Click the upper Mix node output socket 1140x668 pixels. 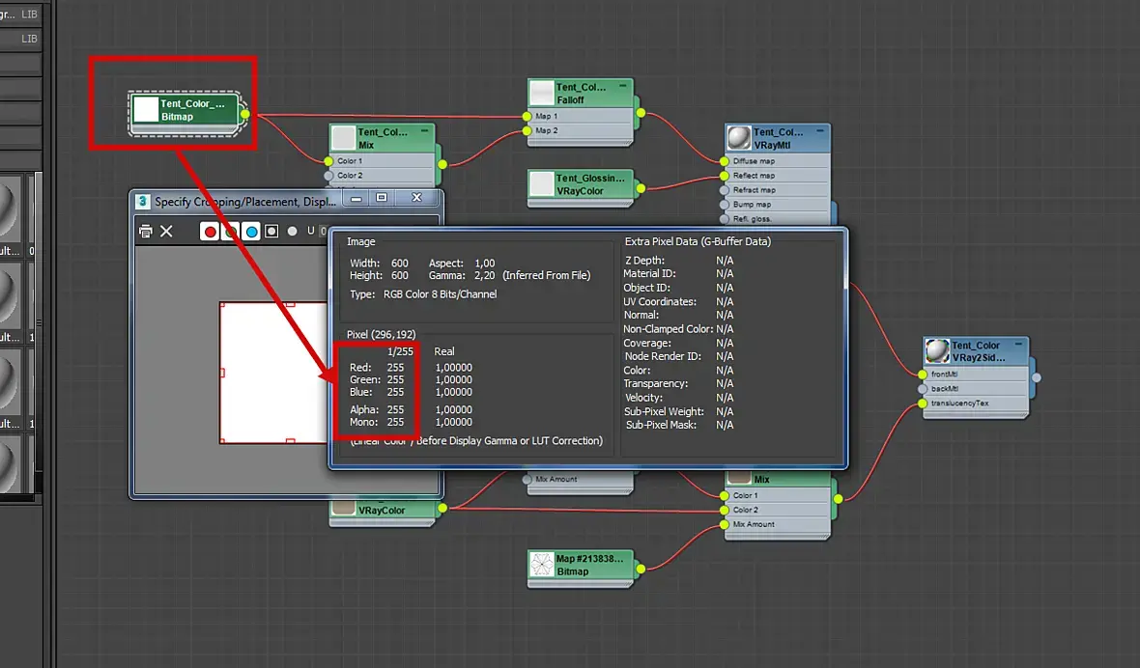tap(442, 165)
